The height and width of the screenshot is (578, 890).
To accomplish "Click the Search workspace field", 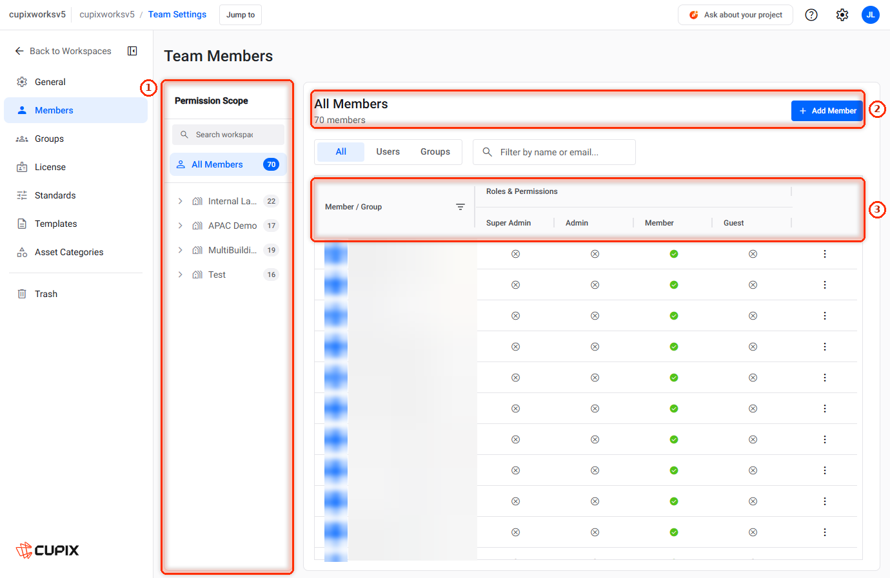I will tap(228, 135).
